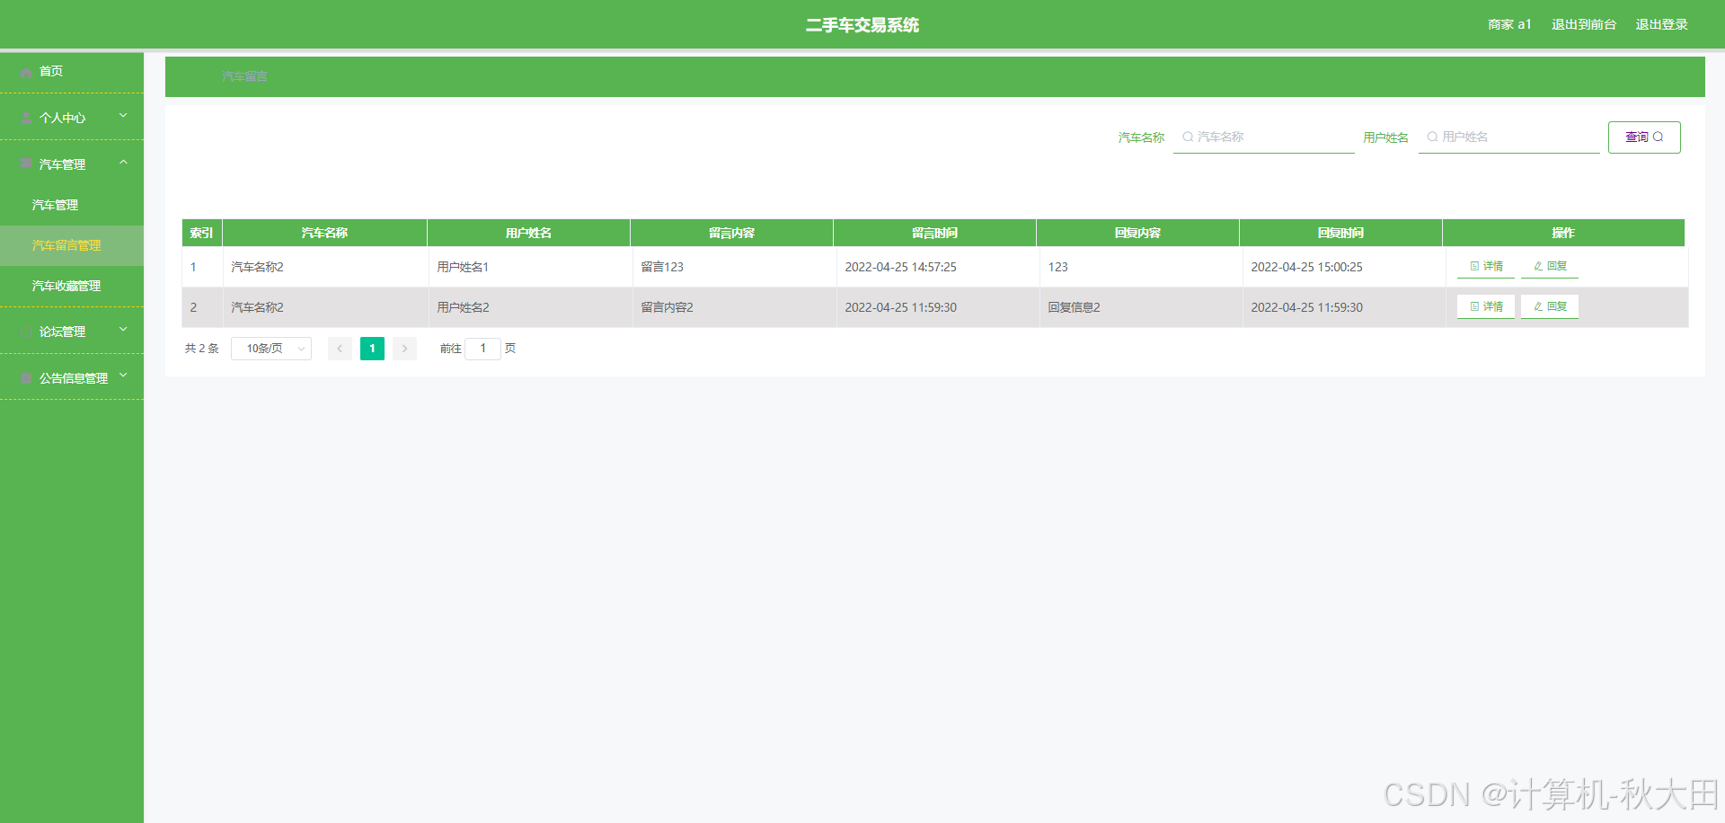Click the 商家 a1 user label

pos(1509,24)
